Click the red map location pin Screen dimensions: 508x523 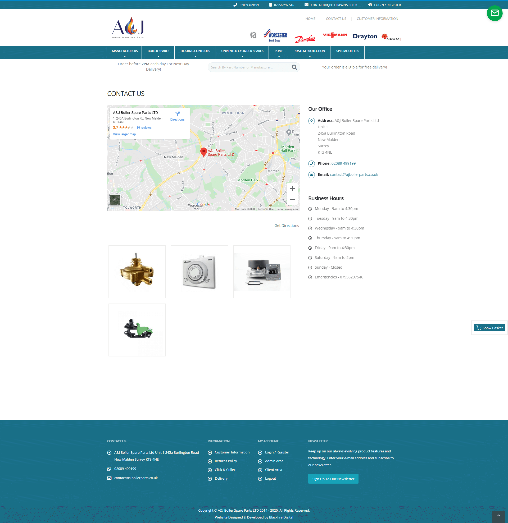click(x=203, y=152)
